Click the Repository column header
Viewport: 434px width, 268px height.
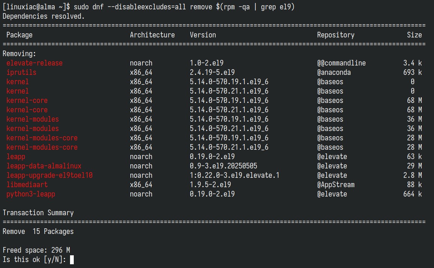tap(336, 35)
